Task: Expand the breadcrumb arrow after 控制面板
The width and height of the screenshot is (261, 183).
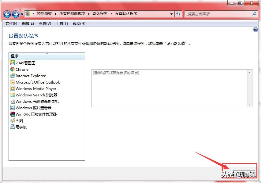Action: 56,14
